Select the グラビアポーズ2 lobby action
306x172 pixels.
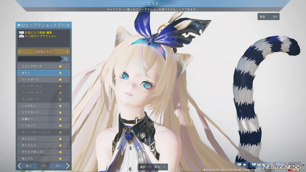point(44,152)
